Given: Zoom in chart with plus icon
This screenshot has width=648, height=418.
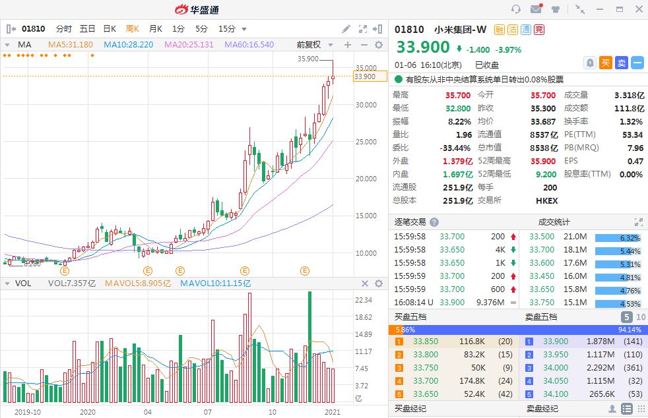Looking at the screenshot, I should tap(348, 45).
